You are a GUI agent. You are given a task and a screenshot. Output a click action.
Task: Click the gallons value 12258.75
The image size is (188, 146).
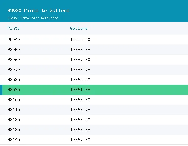pyautogui.click(x=80, y=70)
